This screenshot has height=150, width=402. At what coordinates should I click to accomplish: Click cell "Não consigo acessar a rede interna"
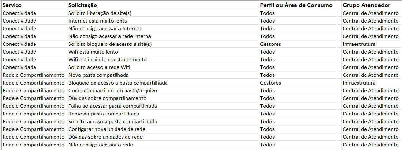[x=109, y=36]
